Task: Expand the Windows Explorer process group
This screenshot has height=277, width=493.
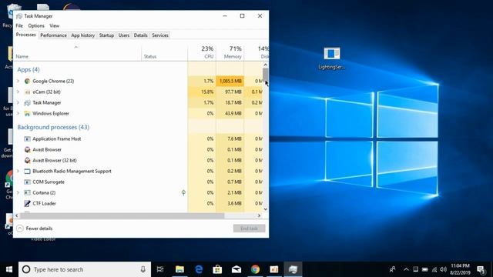Action: (x=18, y=113)
